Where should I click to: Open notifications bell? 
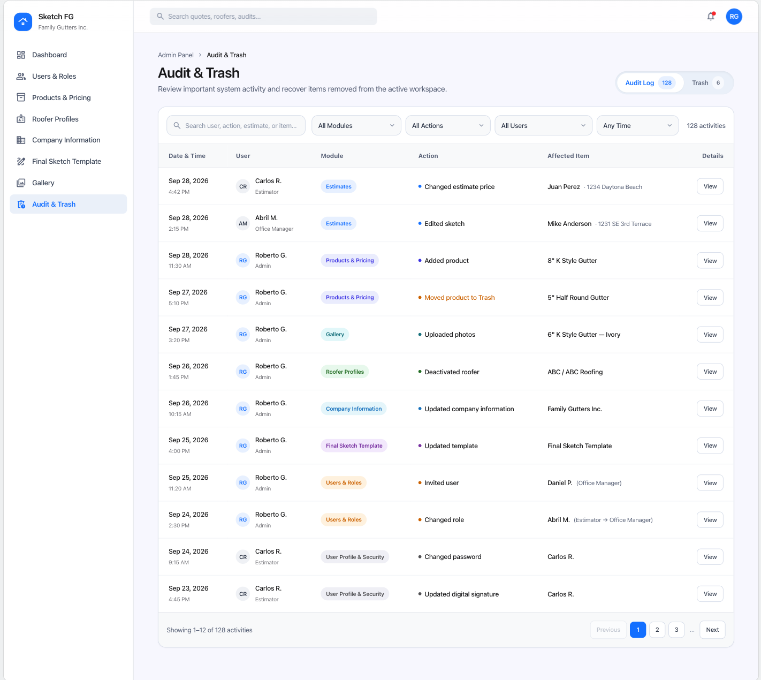pos(711,17)
